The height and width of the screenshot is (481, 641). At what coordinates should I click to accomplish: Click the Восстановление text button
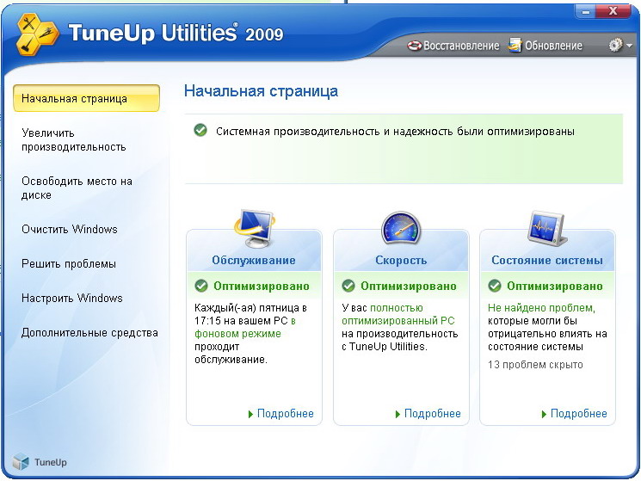pos(461,46)
